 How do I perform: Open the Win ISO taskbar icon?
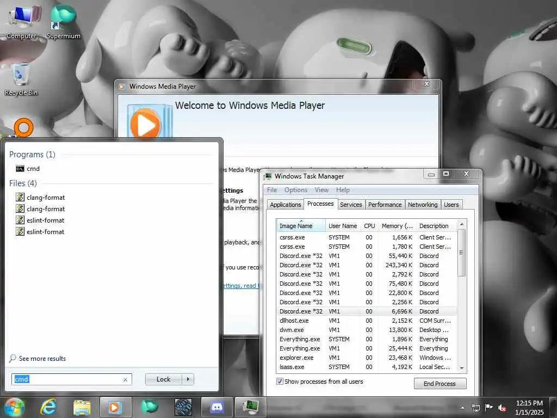pyautogui.click(x=183, y=407)
